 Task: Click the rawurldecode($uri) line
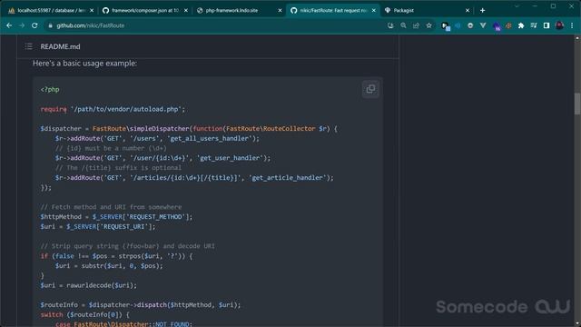pyautogui.click(x=89, y=285)
